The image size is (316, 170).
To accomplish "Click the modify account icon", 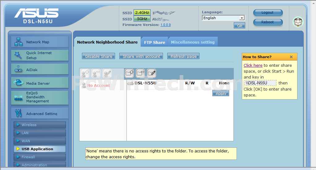I will click(x=107, y=73).
